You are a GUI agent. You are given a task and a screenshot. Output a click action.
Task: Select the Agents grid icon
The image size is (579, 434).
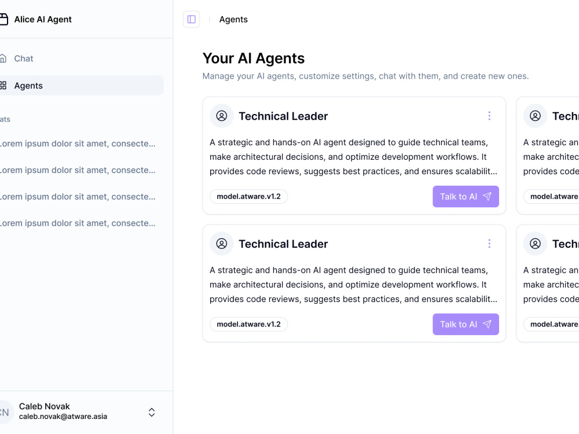3,85
